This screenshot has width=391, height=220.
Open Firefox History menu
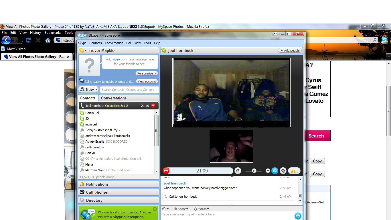coord(35,33)
